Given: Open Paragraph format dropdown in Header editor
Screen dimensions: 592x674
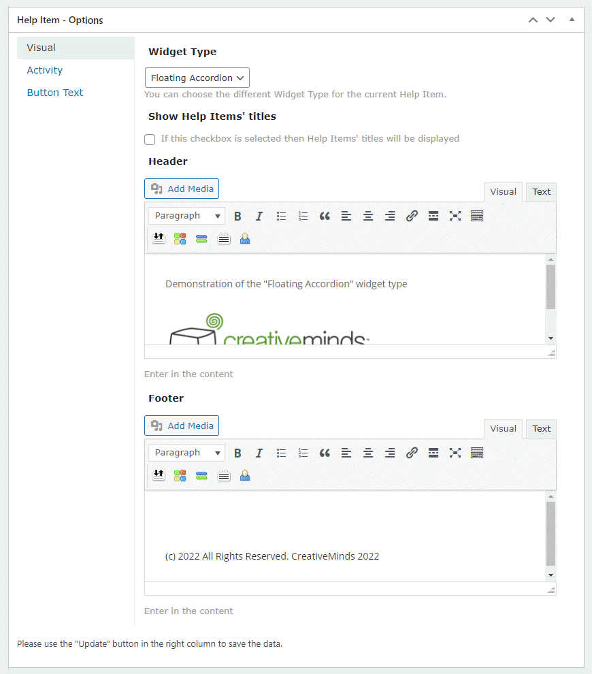Looking at the screenshot, I should pyautogui.click(x=187, y=216).
